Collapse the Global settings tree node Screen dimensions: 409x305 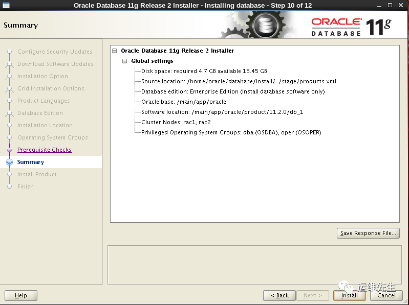point(125,61)
